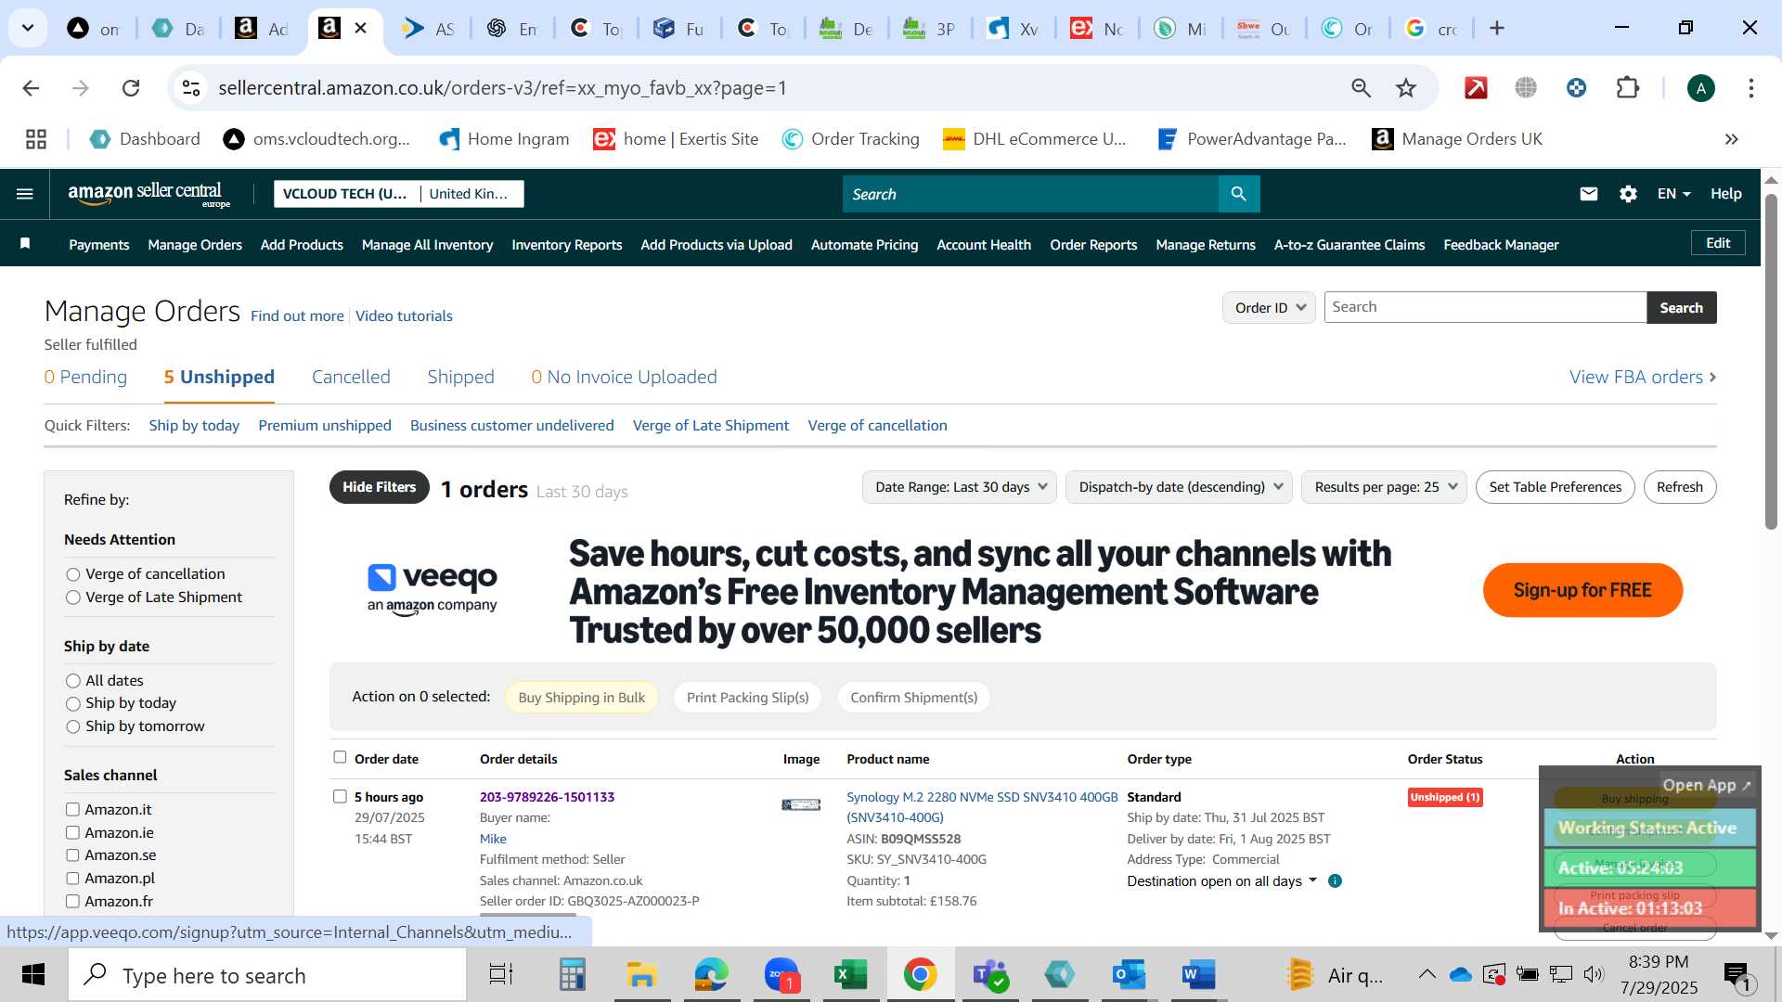Click Sign-up for FREE Veeqo button
This screenshot has width=1782, height=1002.
pyautogui.click(x=1582, y=590)
